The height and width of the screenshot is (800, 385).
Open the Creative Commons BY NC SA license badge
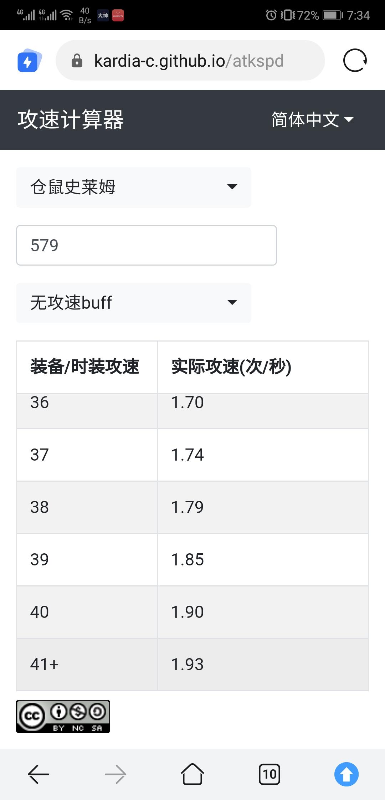[x=63, y=716]
